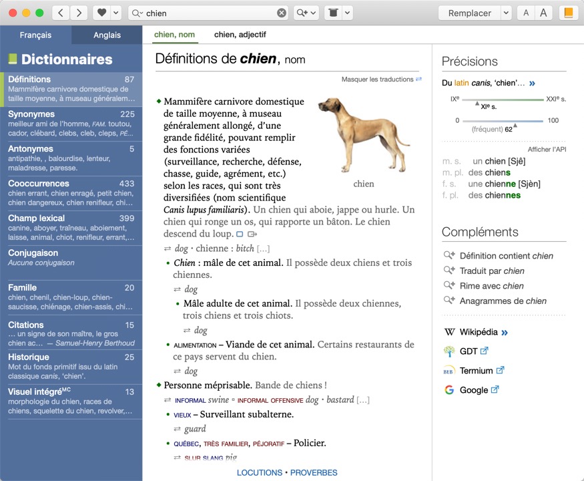Toggle 'Masquer les traductions' link

point(381,79)
